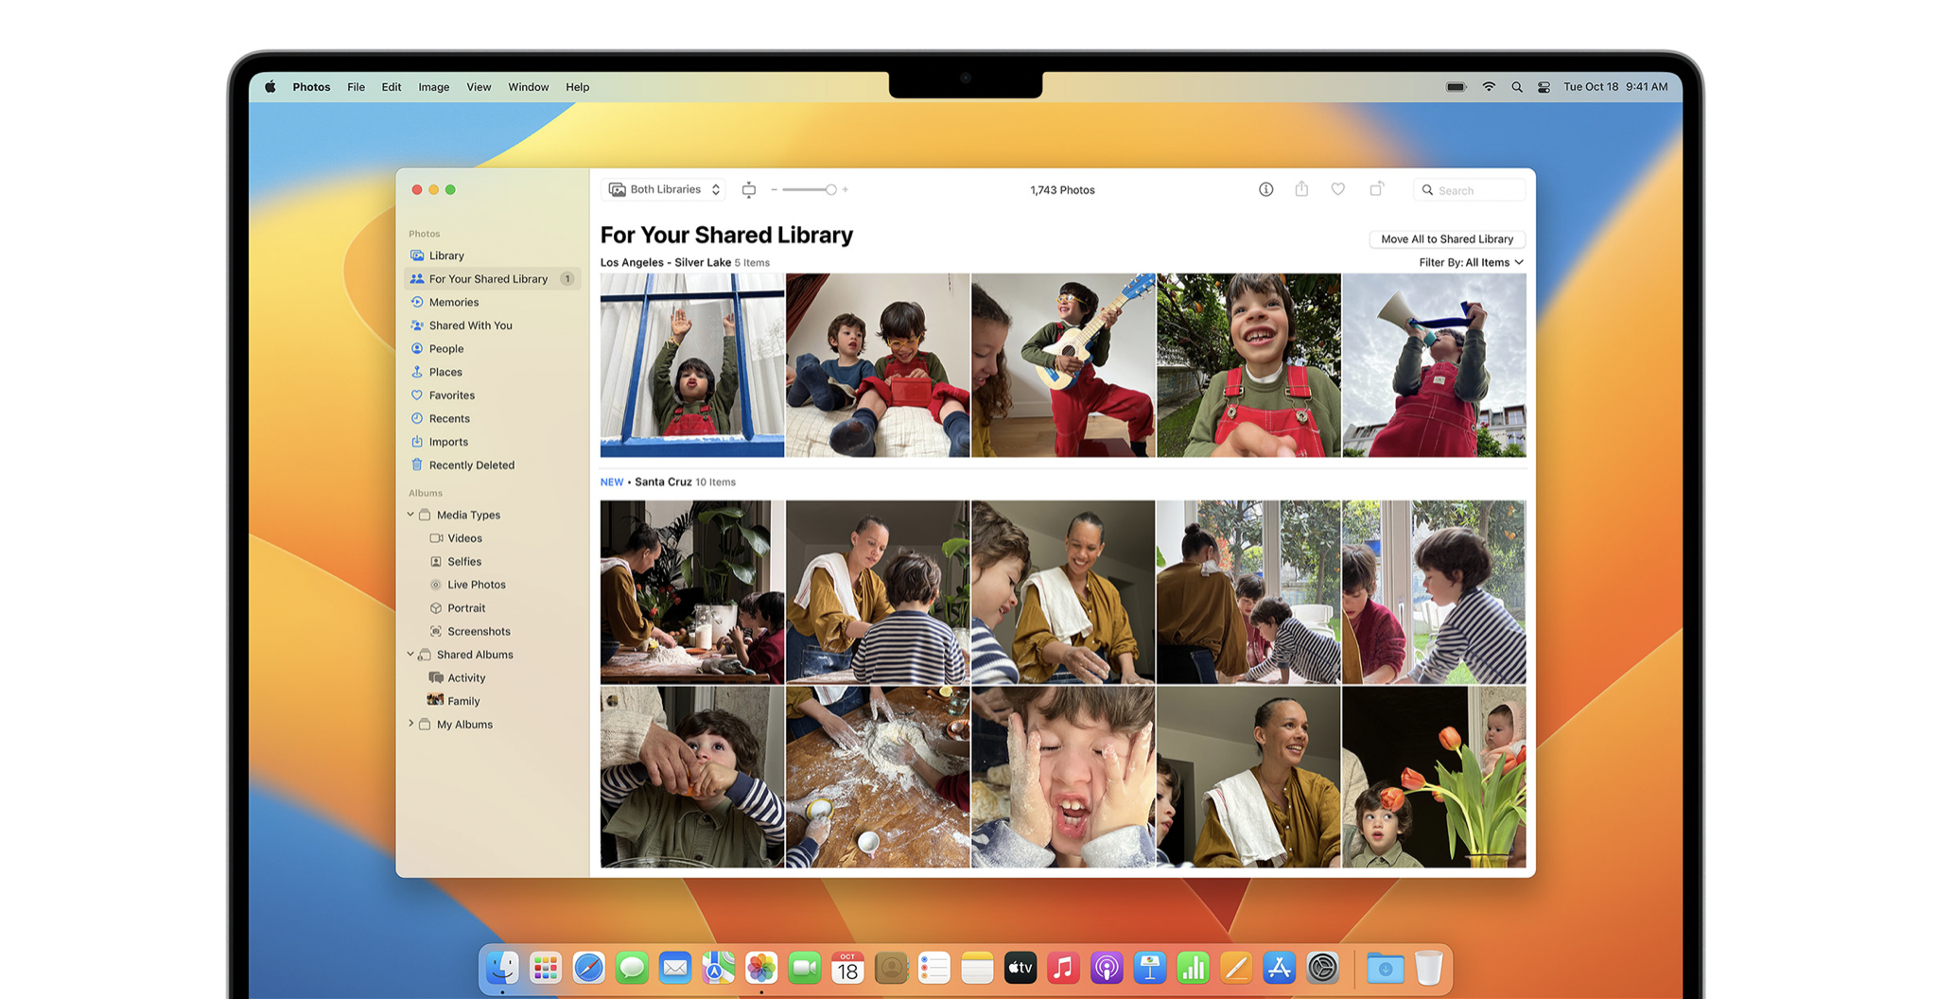Click the aspect ratio zoom icon

tap(748, 190)
